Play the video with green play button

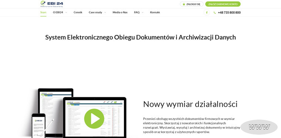94,118
